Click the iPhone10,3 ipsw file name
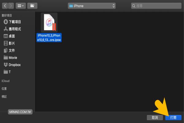The image size is (184, 123). (49, 38)
